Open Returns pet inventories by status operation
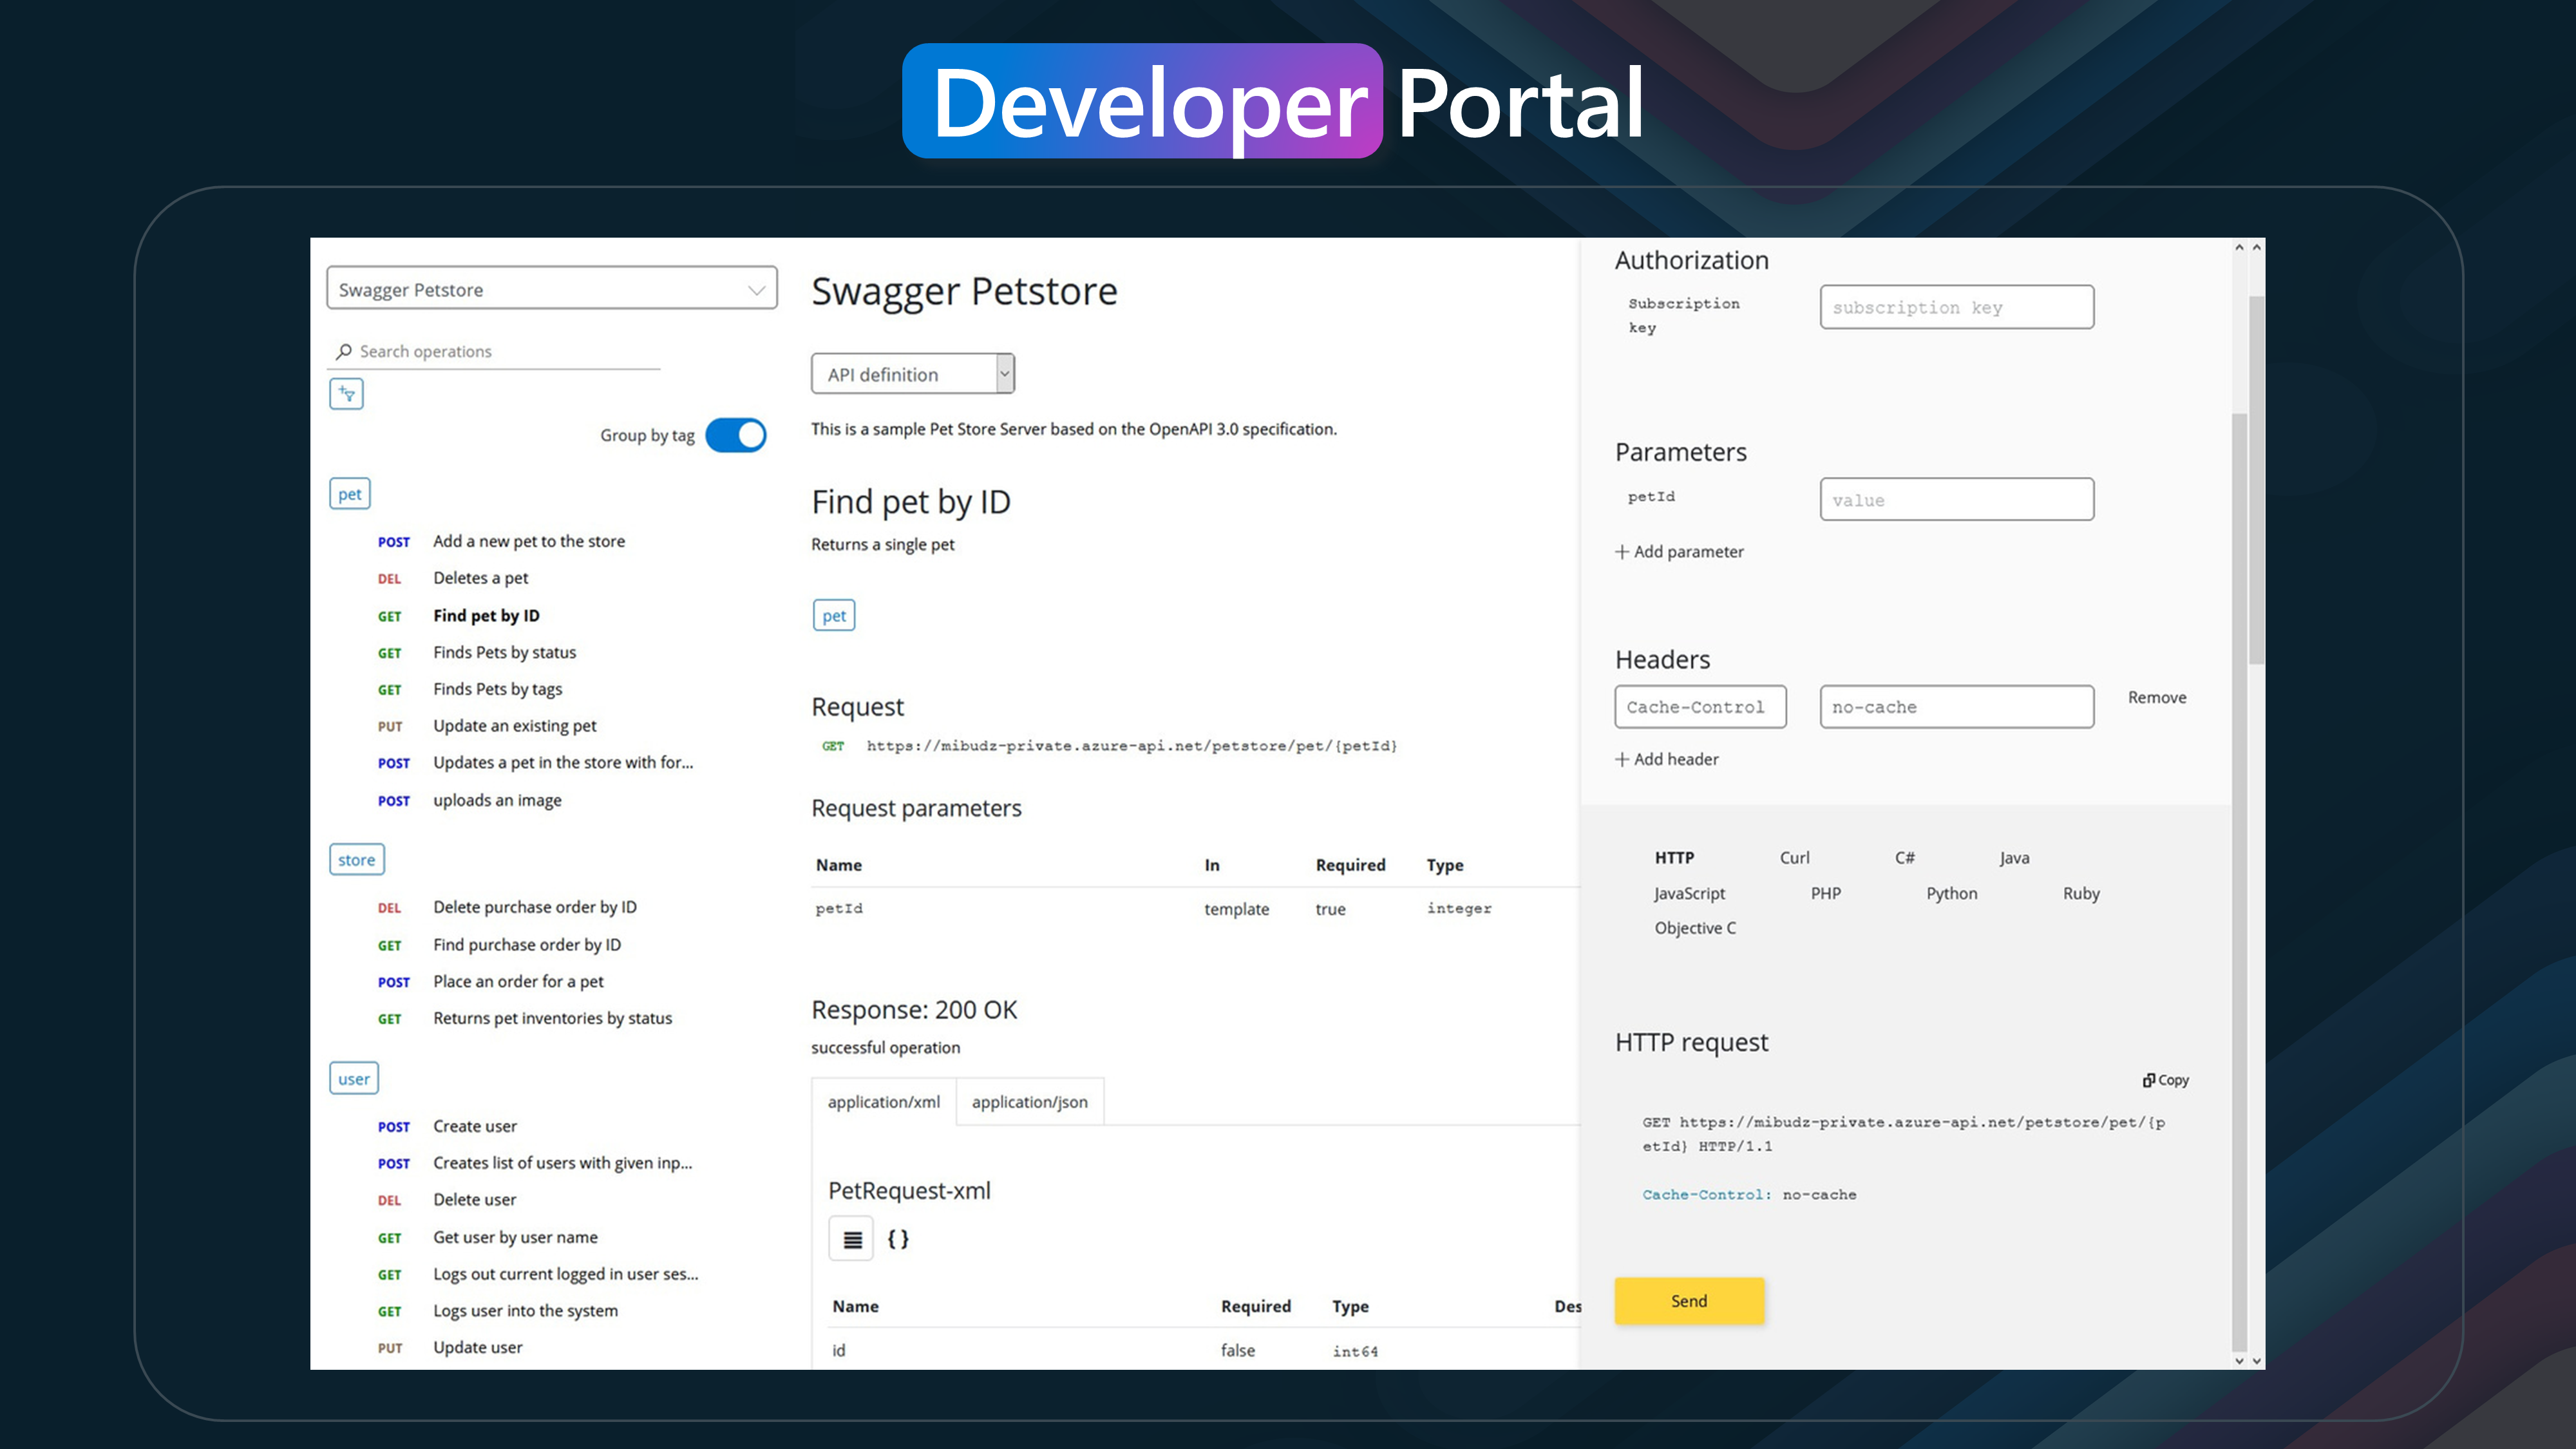 point(553,1019)
